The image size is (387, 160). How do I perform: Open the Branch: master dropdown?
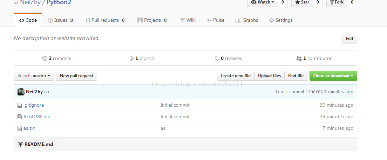(x=34, y=76)
